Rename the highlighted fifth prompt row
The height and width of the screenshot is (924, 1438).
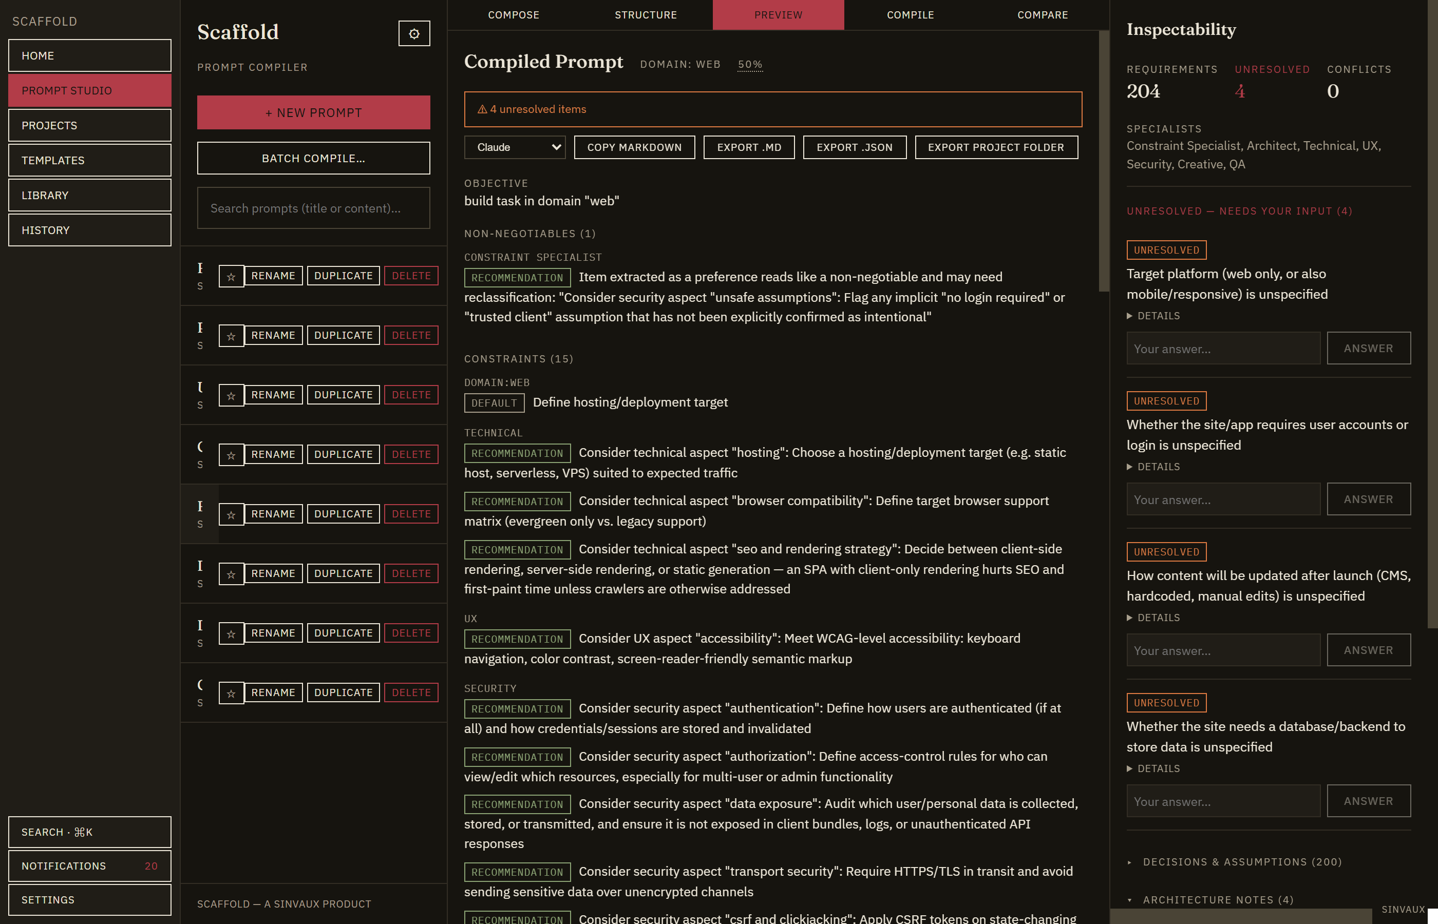point(273,514)
